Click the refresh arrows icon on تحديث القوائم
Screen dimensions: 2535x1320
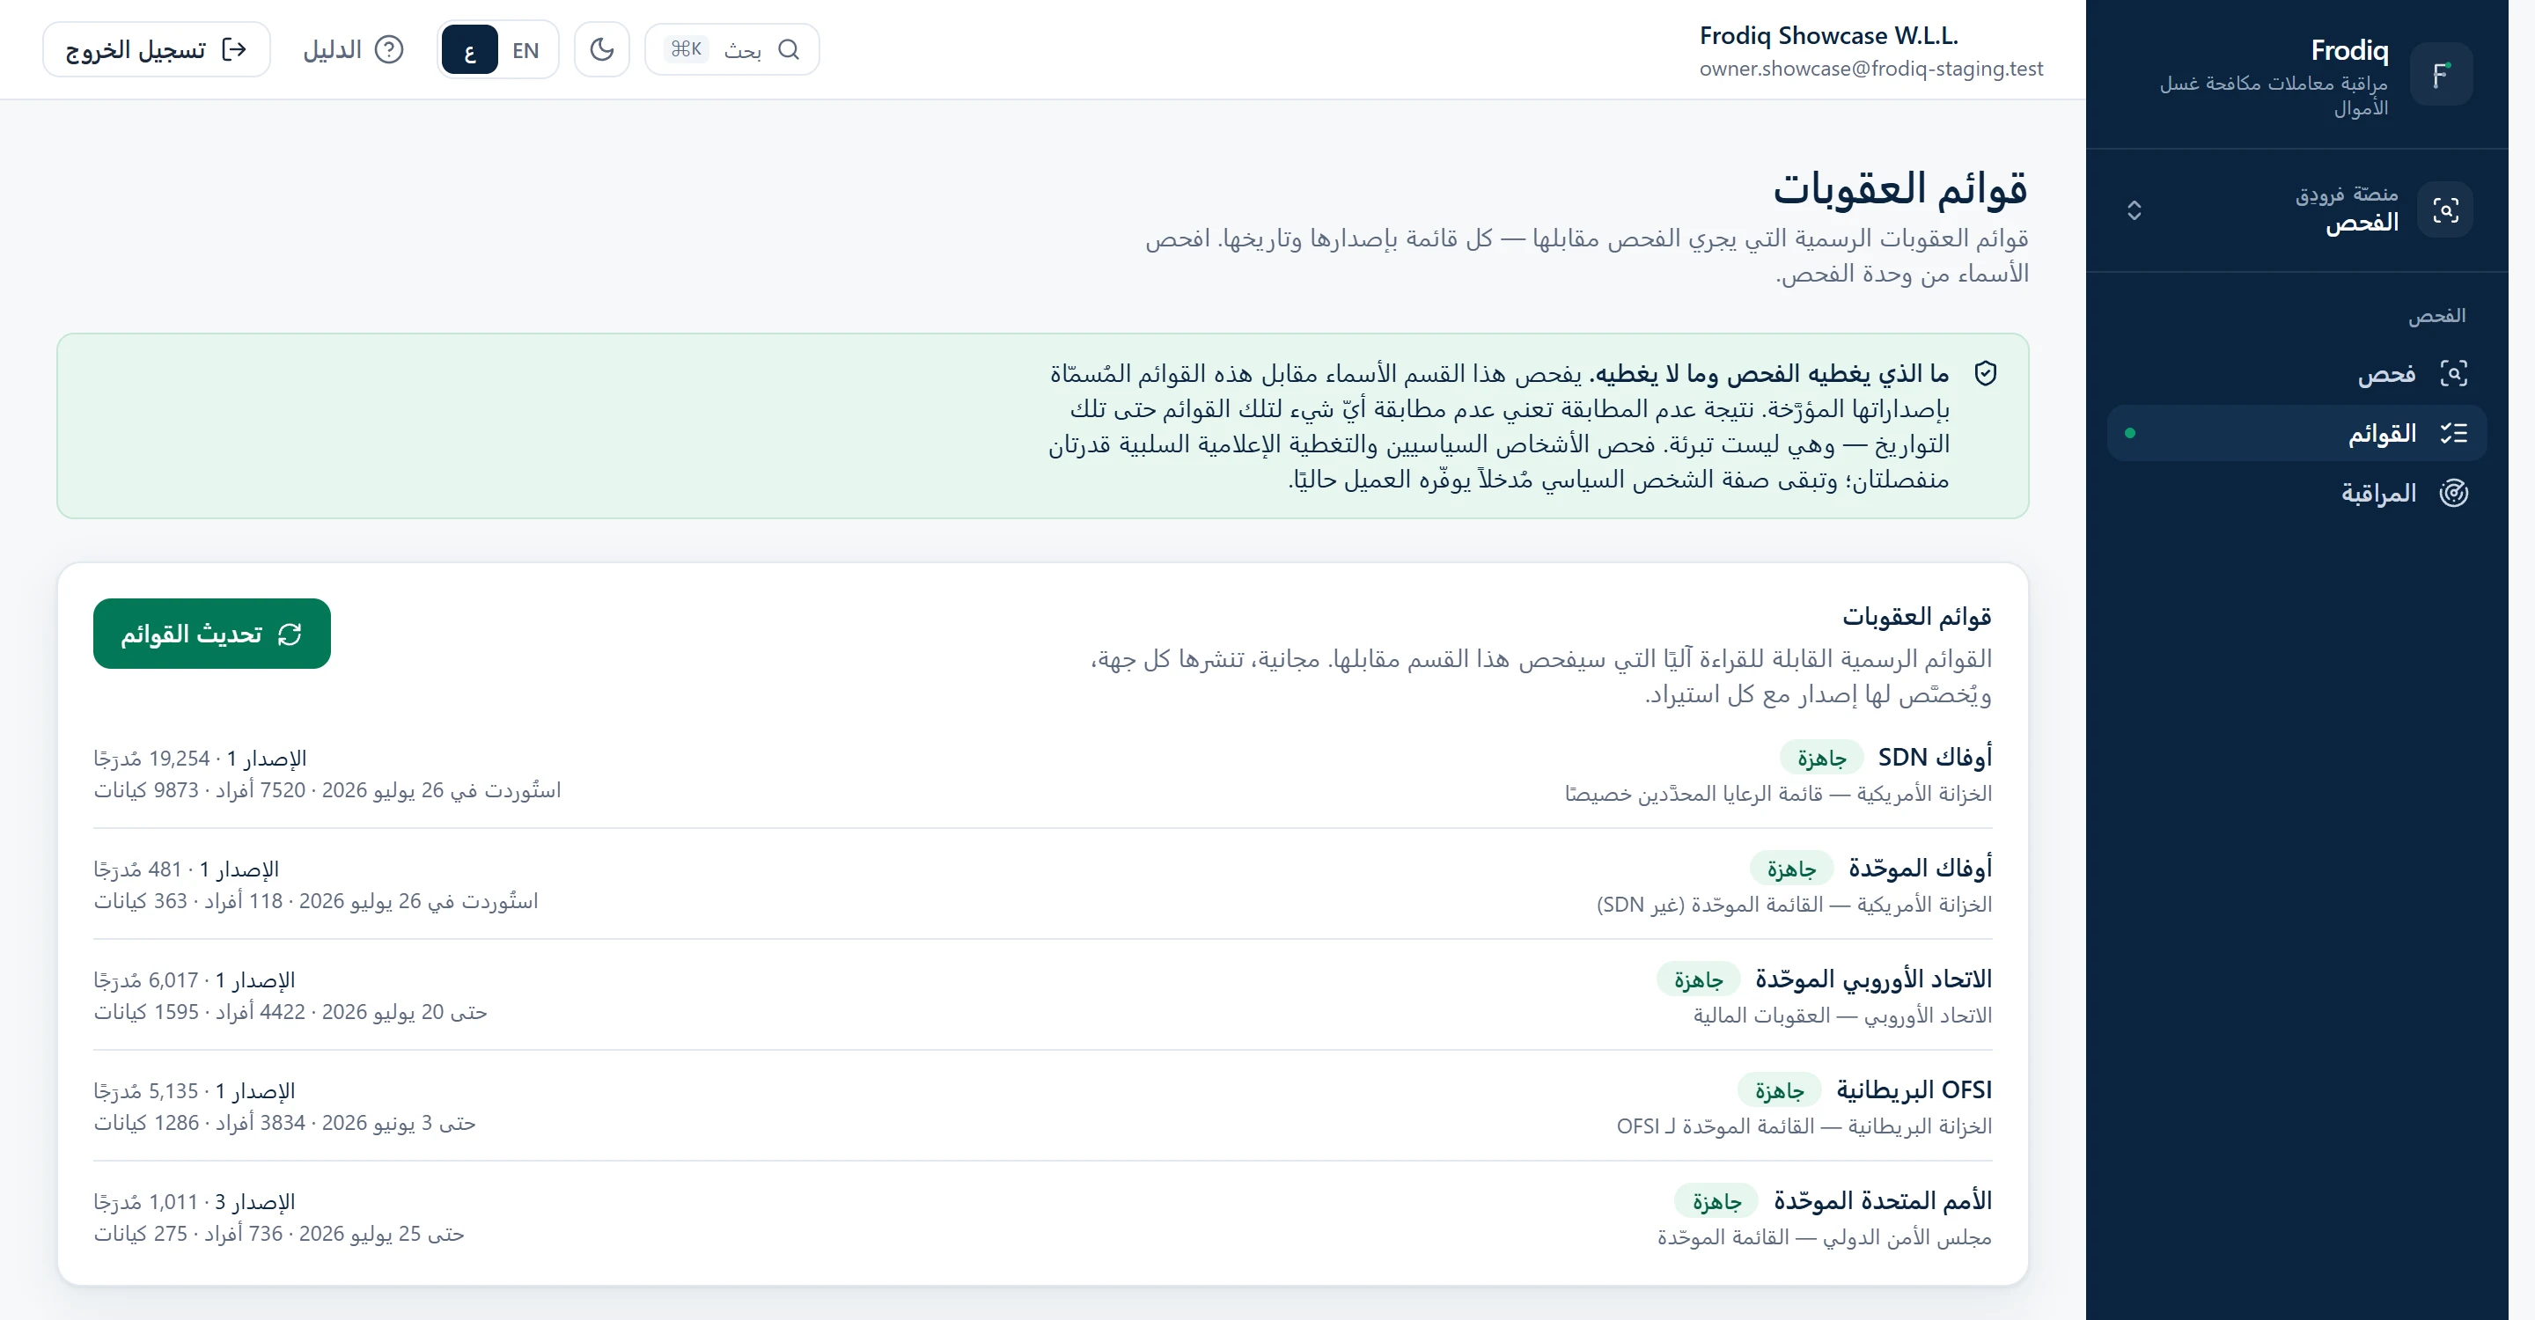290,634
